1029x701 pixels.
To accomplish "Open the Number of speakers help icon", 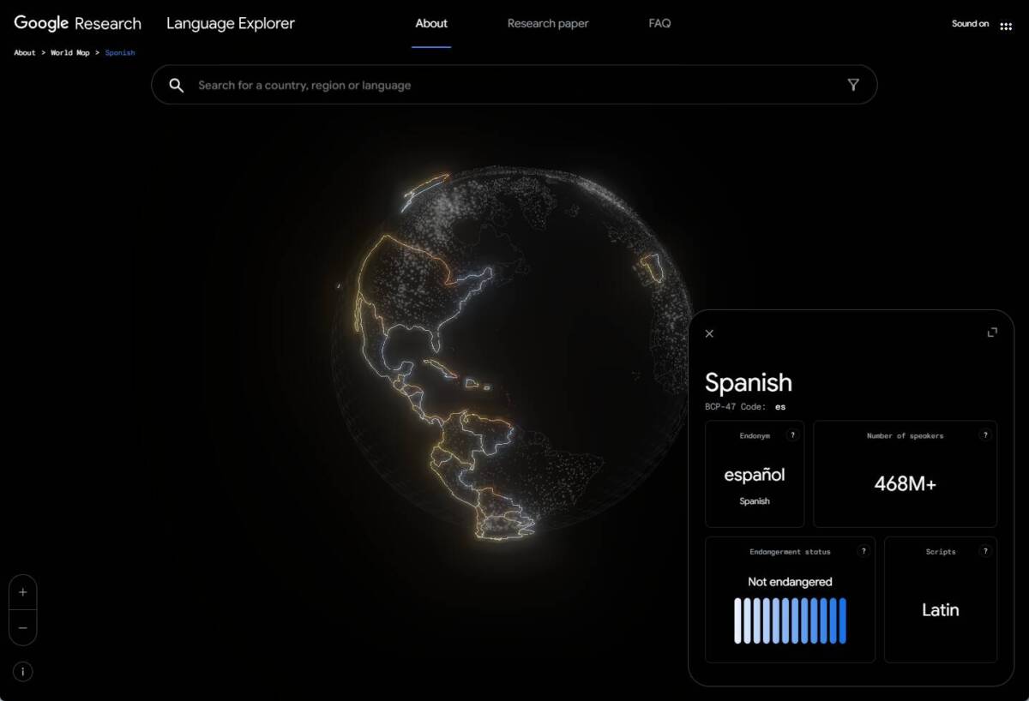I will (983, 435).
